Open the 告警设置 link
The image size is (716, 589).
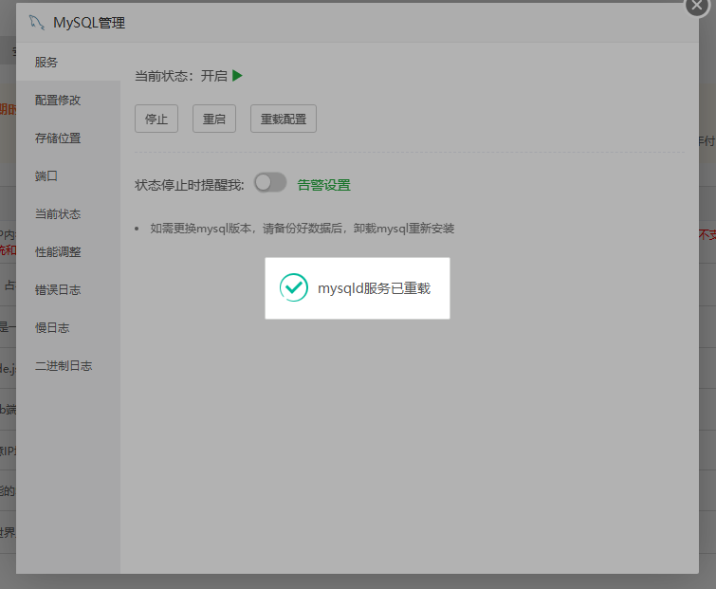(323, 185)
